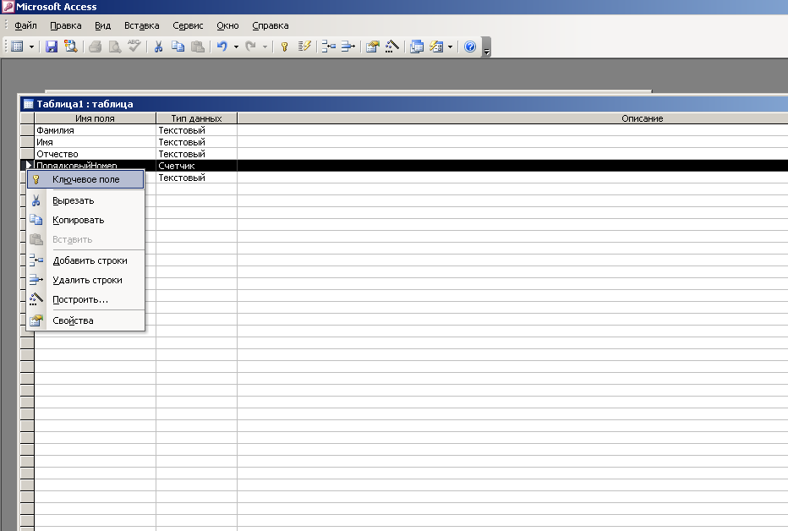The image size is (788, 531).
Task: Click the delete-row icon beside Удалить строки
Action: (x=36, y=280)
